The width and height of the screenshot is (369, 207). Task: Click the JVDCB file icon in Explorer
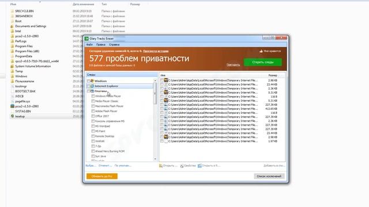point(12,96)
